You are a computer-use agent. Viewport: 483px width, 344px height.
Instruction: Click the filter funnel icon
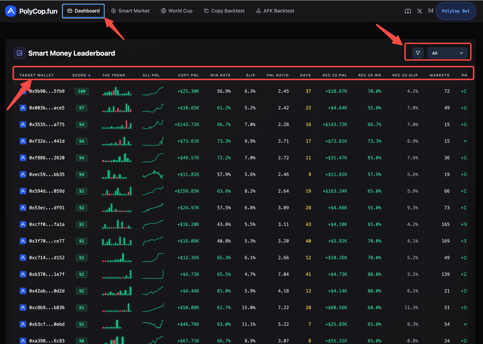[418, 53]
